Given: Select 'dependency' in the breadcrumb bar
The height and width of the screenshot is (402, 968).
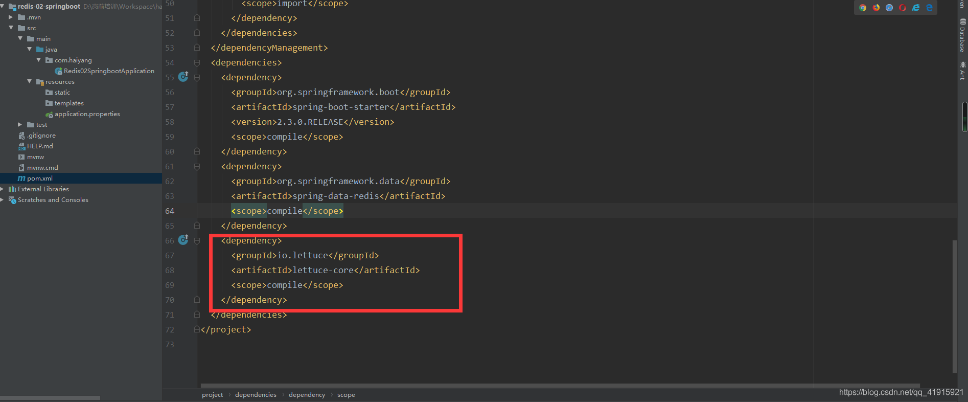Looking at the screenshot, I should click(x=307, y=395).
